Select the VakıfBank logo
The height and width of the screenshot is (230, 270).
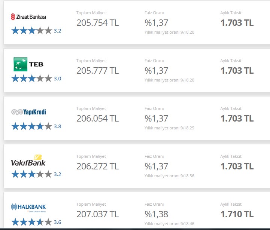click(x=28, y=160)
